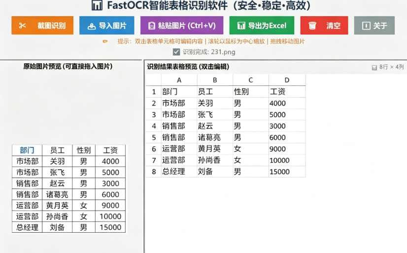This screenshot has width=407, height=253.
Task: Click the FastOCR logo icon in title
Action: tap(97, 5)
